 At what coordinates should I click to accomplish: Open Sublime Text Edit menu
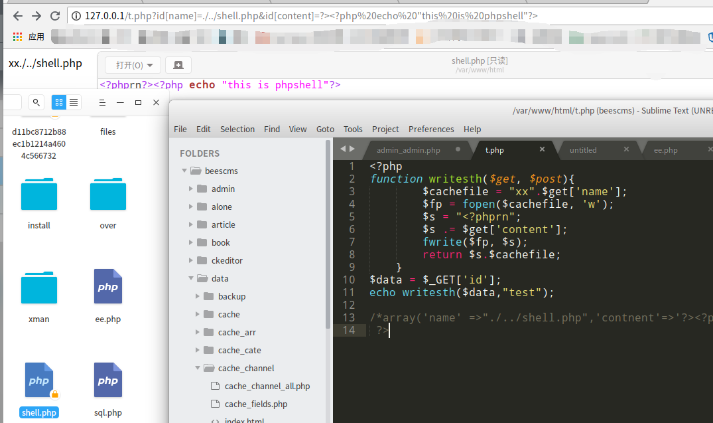click(203, 129)
